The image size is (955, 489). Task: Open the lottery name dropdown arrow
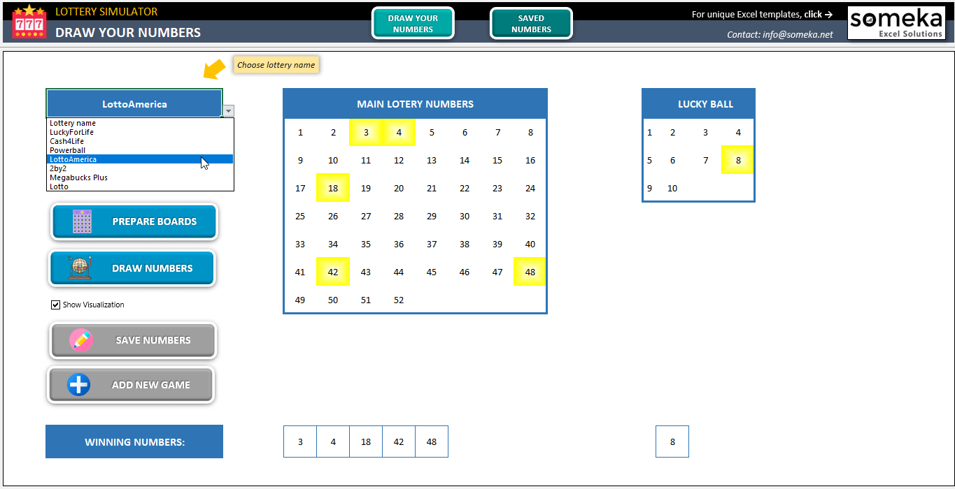[228, 110]
